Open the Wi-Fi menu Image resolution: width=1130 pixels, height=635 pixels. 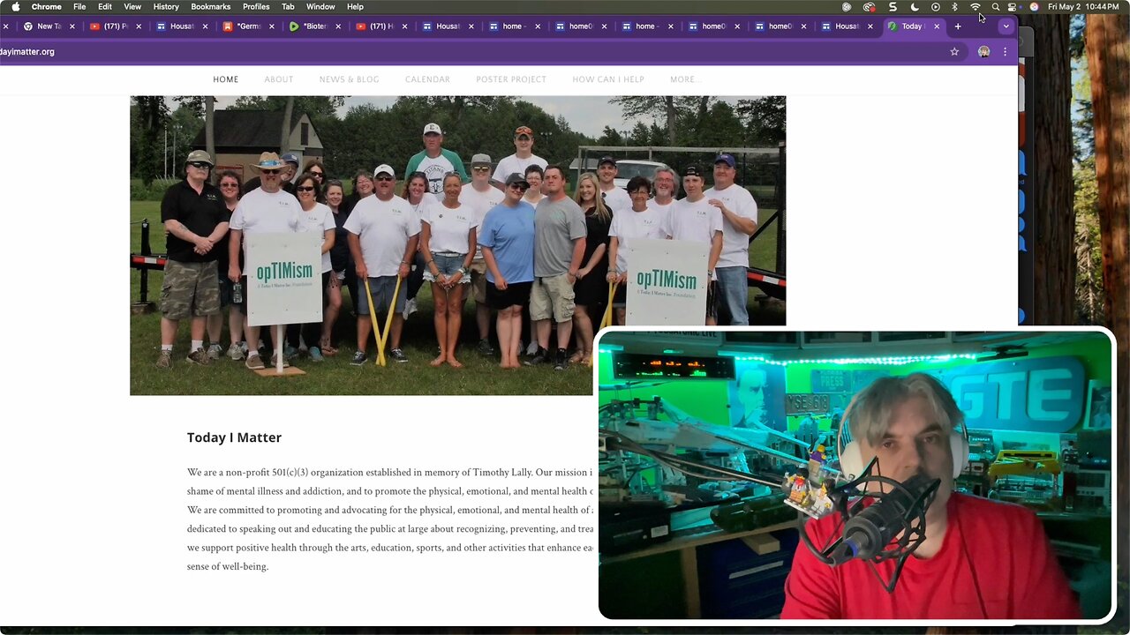[976, 6]
